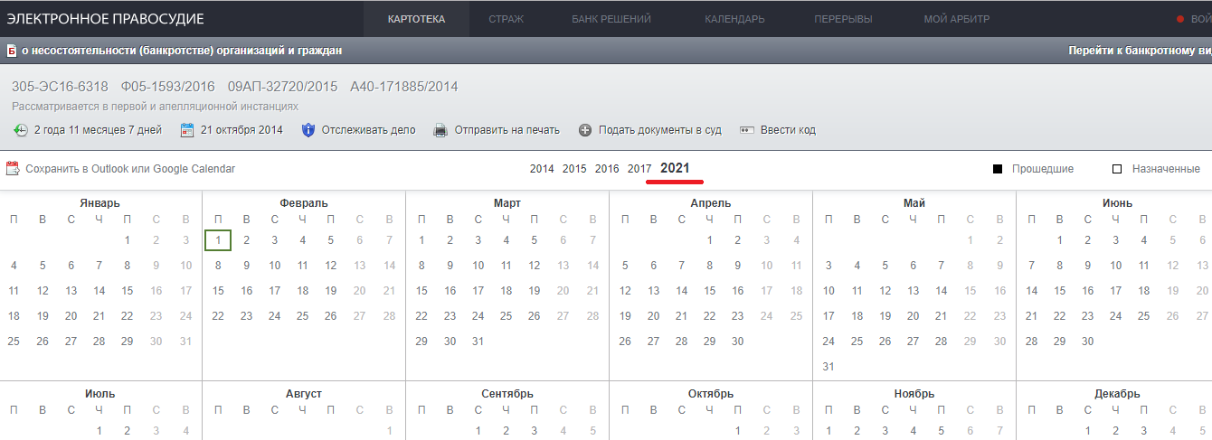Open the Картотека tab
The width and height of the screenshot is (1212, 440).
(416, 19)
